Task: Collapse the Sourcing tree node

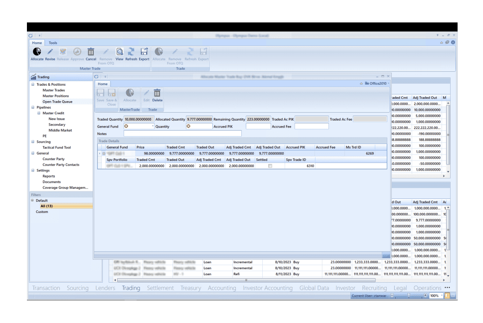Action: 33,142
